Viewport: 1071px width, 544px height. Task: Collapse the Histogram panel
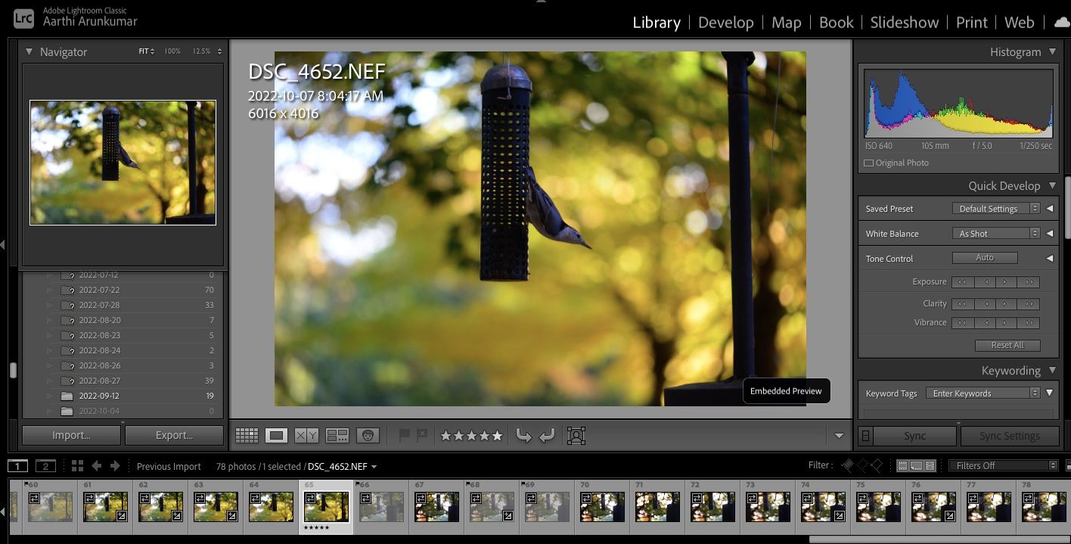(1052, 51)
